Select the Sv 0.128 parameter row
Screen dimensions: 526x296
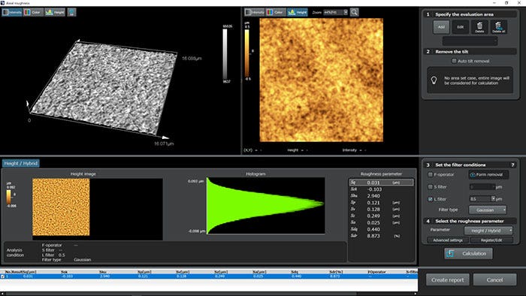click(x=381, y=209)
